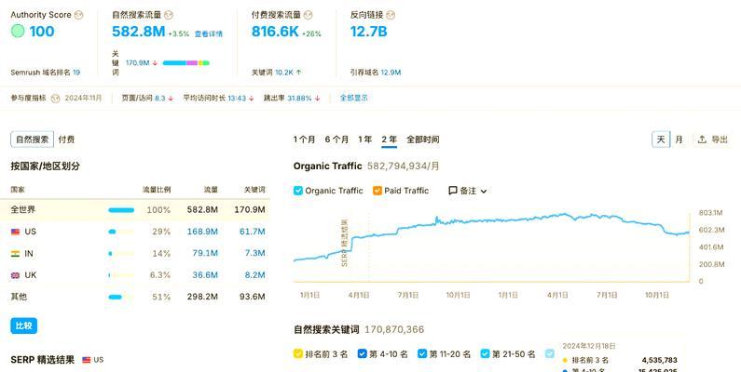Click the 比较 button
Image resolution: width=741 pixels, height=372 pixels.
[23, 325]
